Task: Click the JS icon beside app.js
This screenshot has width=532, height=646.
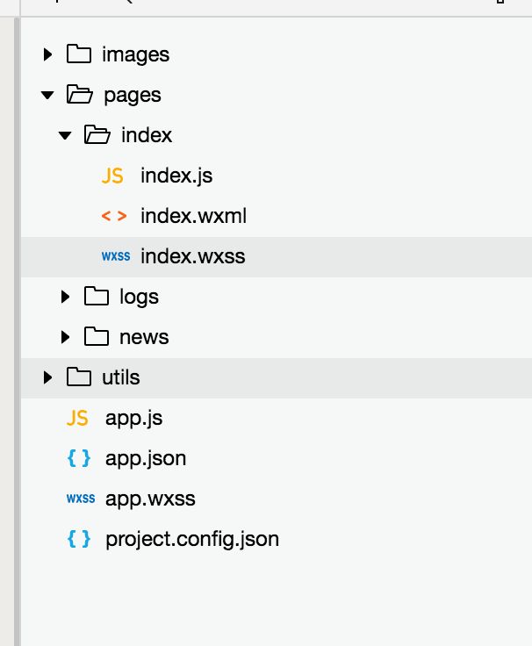Action: click(77, 418)
